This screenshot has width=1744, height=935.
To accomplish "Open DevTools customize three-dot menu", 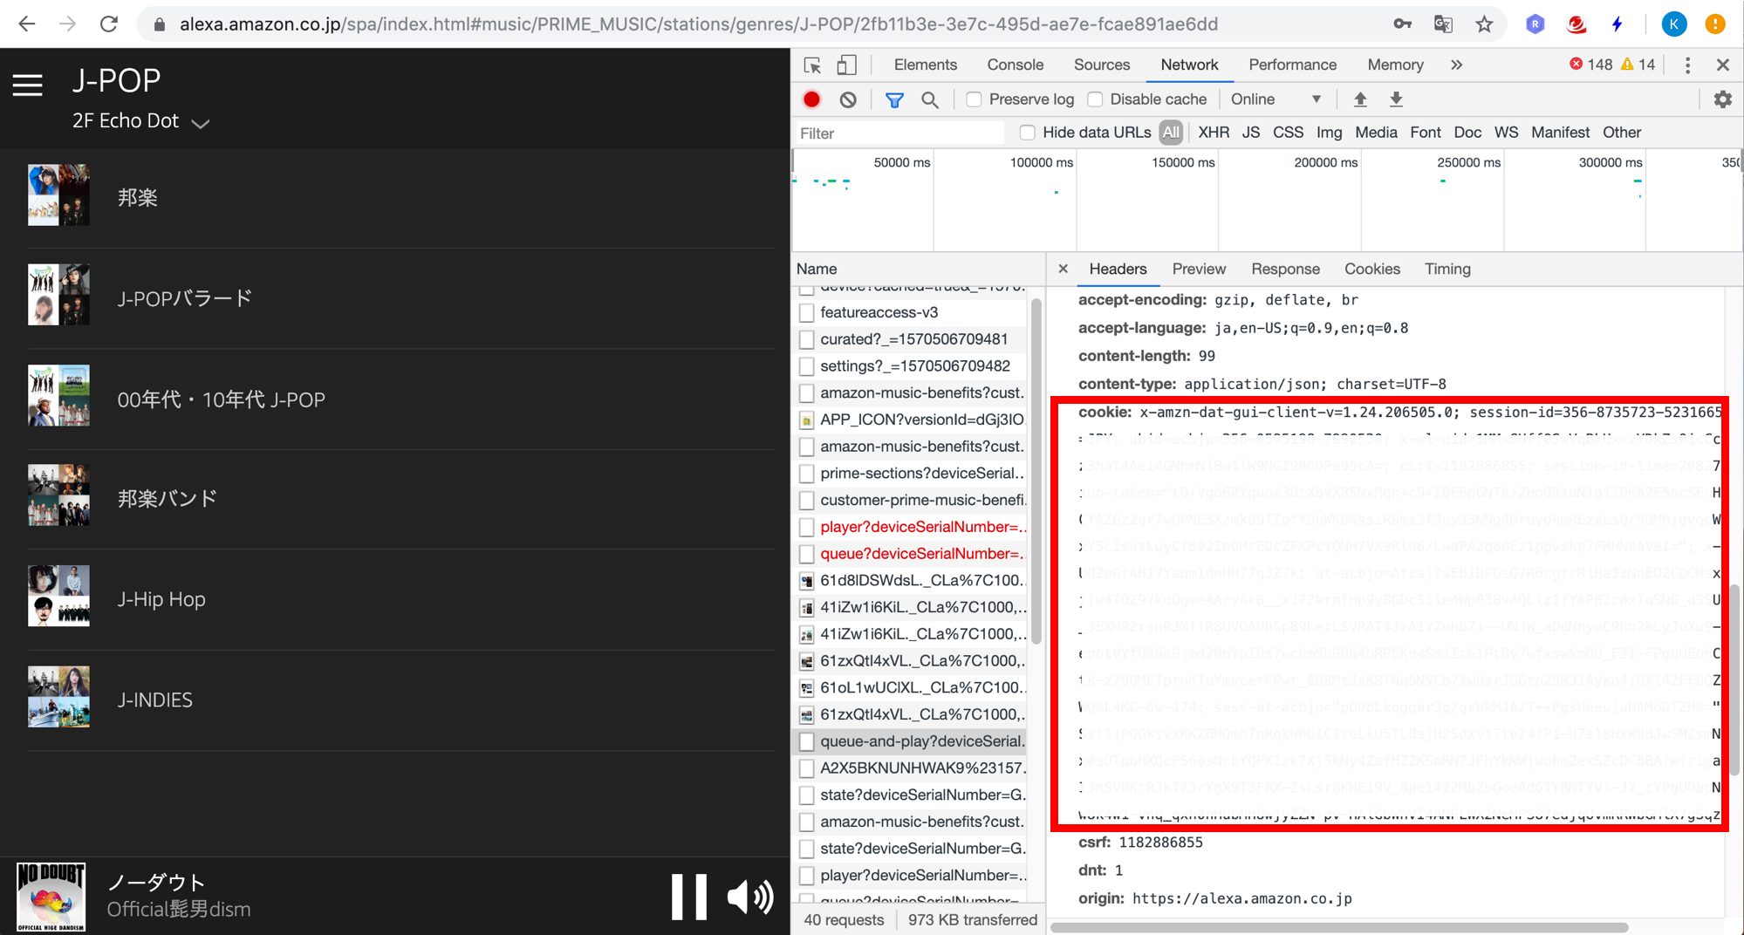I will [1687, 65].
